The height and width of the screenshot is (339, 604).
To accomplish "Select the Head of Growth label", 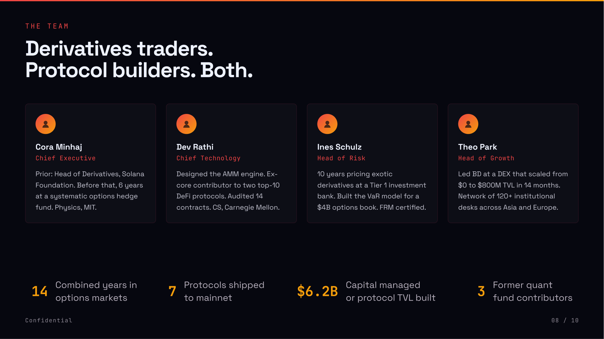I will [x=486, y=158].
